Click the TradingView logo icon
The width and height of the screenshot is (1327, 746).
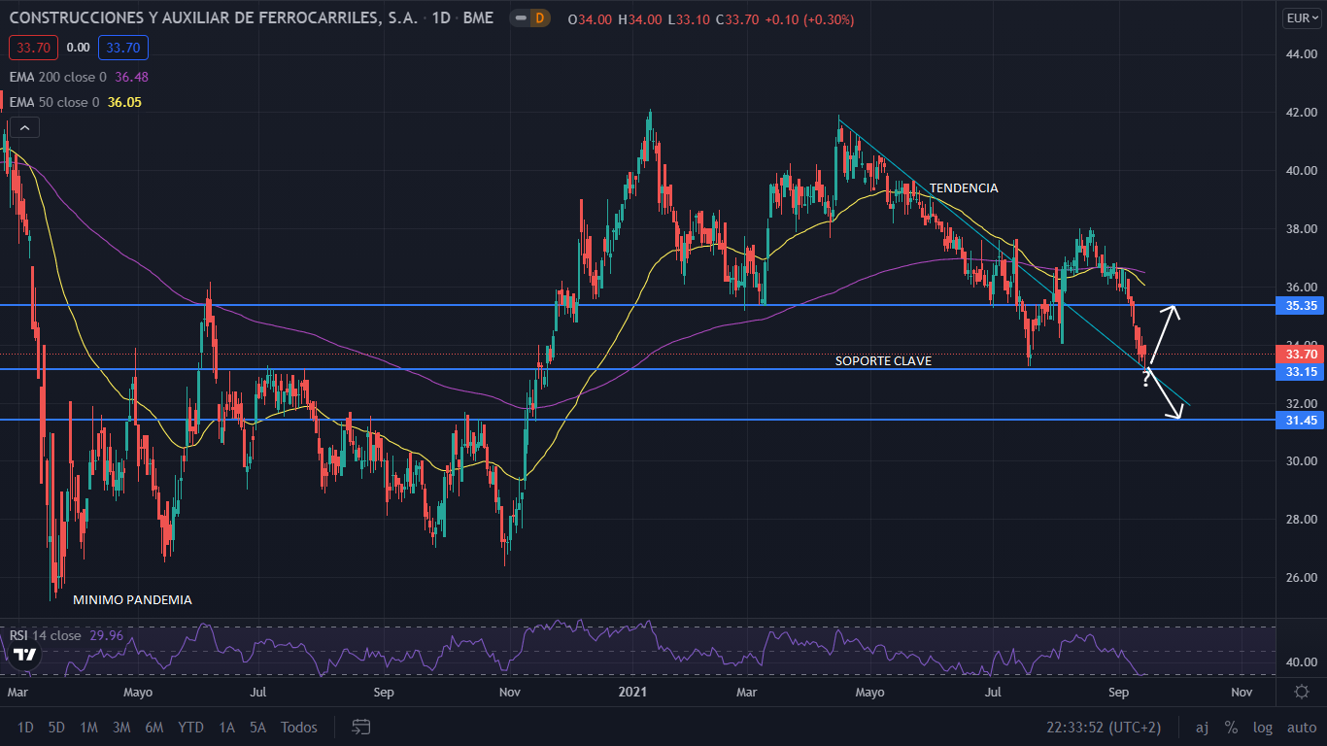[x=25, y=655]
